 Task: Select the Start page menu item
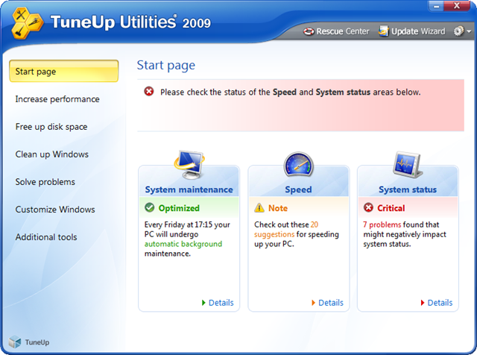point(64,72)
